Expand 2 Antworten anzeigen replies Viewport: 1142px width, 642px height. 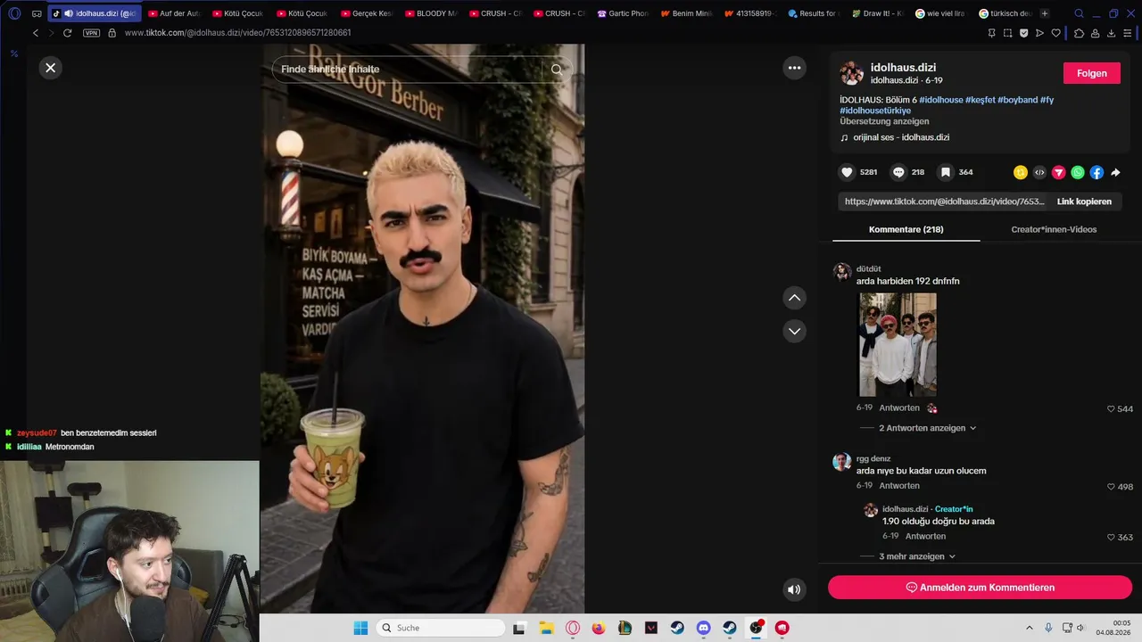928,428
